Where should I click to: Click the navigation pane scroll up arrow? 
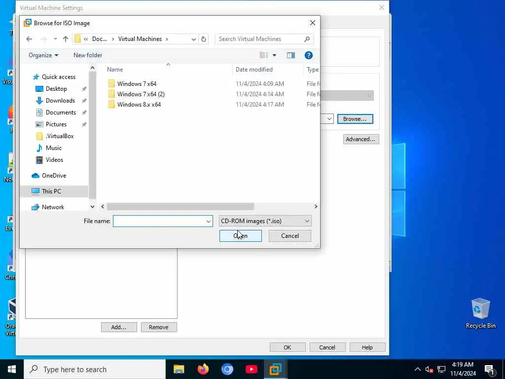point(92,68)
